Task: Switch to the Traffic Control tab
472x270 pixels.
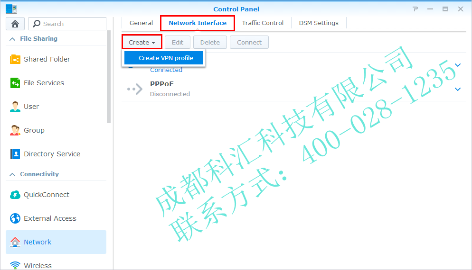Action: coord(263,23)
